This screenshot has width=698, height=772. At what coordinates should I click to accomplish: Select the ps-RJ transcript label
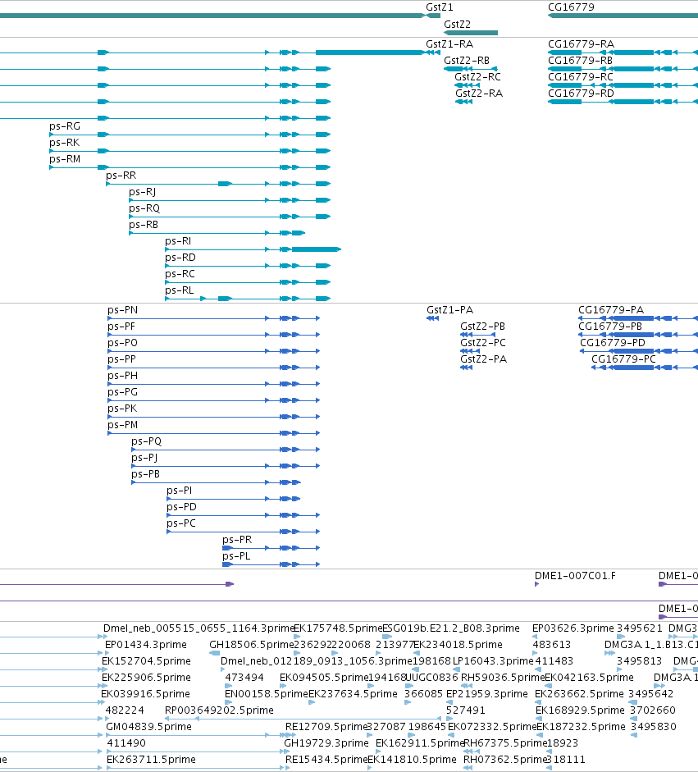pyautogui.click(x=142, y=192)
